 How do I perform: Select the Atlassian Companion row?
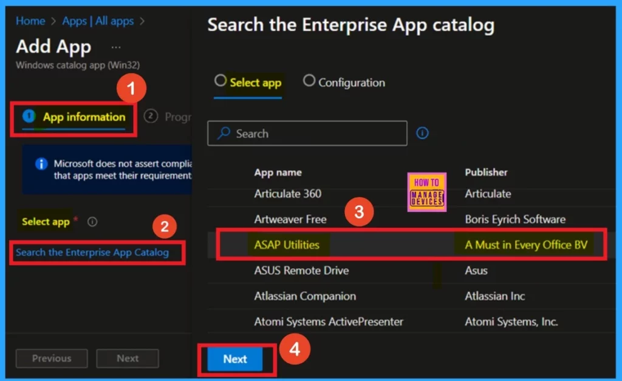coord(411,296)
